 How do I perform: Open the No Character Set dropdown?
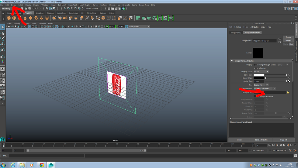pyautogui.click(x=280, y=151)
